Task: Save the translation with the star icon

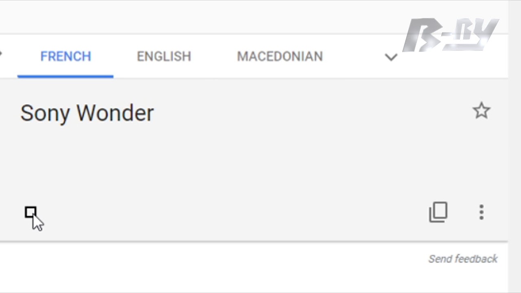Action: (x=481, y=111)
